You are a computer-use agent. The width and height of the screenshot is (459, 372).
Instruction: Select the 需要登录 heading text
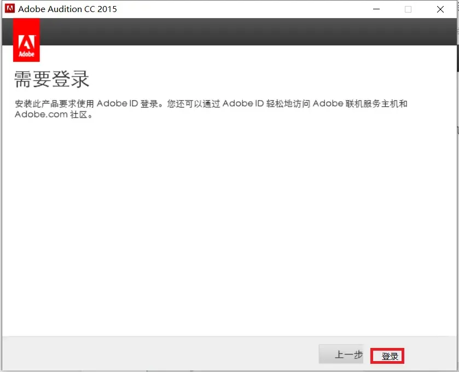pyautogui.click(x=51, y=79)
